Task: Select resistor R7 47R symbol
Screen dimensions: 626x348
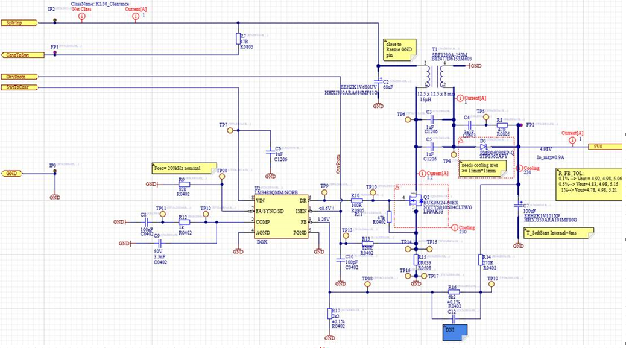Action: 238,39
